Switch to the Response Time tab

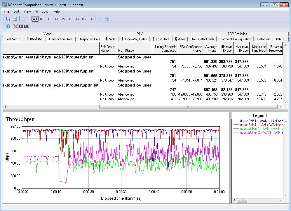click(89, 39)
